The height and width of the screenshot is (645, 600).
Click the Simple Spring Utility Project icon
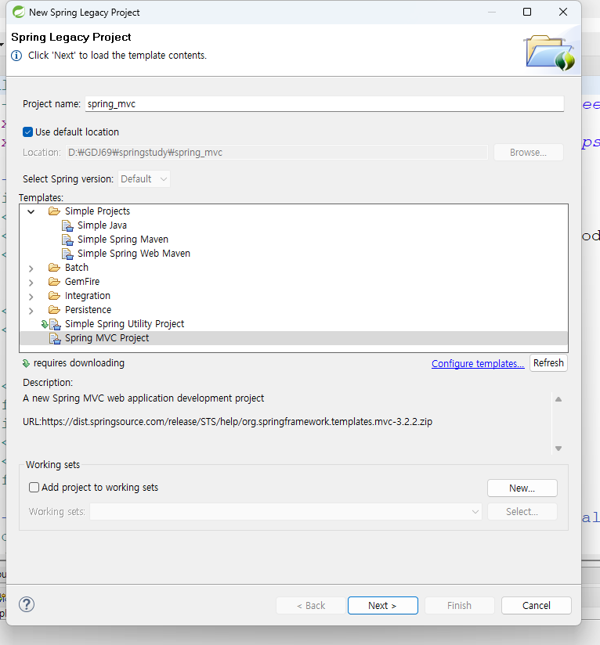(55, 325)
